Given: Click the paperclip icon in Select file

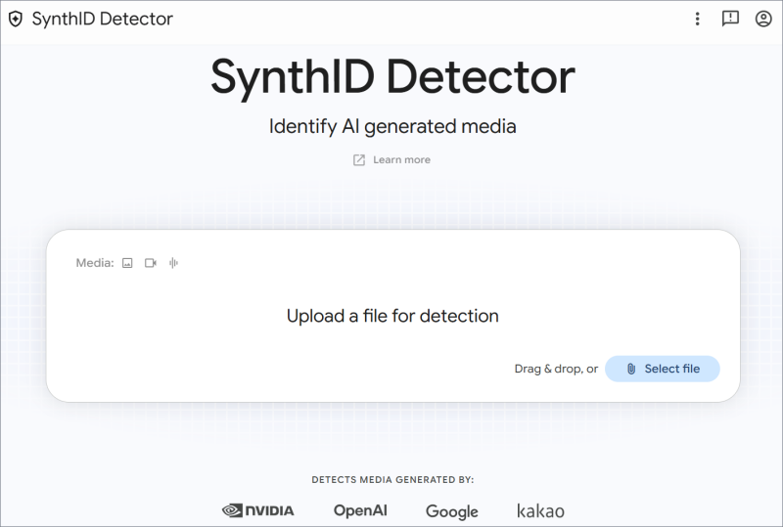Looking at the screenshot, I should 631,369.
